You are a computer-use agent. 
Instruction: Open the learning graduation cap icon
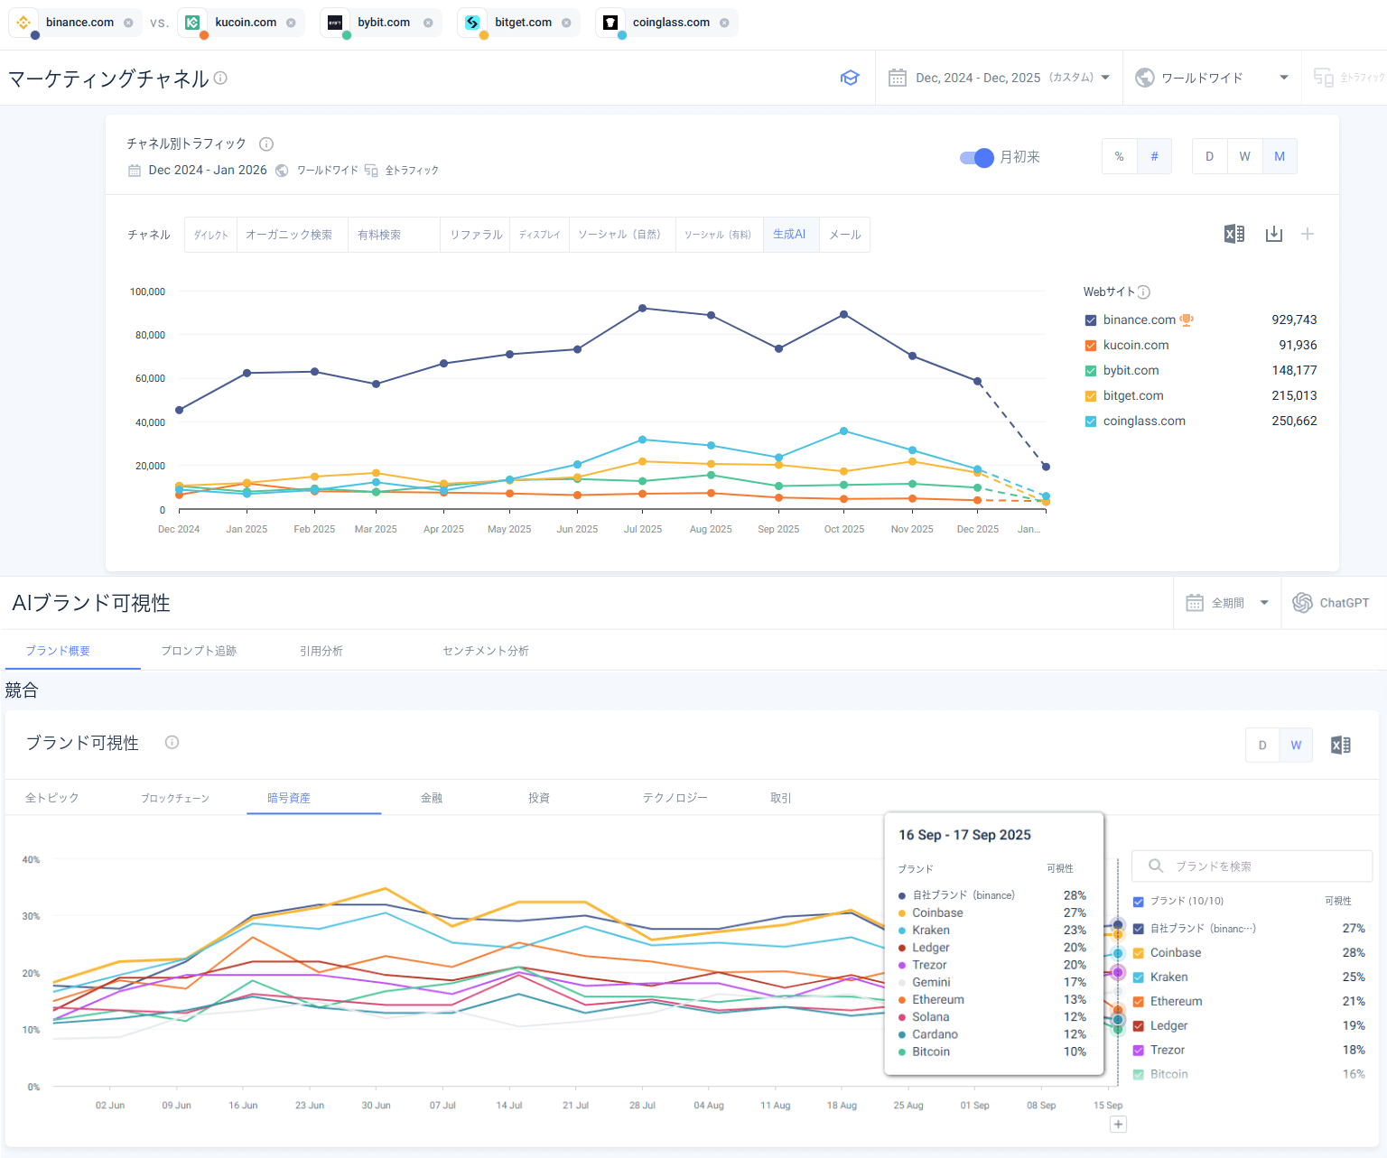tap(850, 78)
